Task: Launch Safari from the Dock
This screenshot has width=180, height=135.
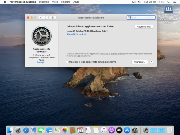Action: (x=26, y=130)
